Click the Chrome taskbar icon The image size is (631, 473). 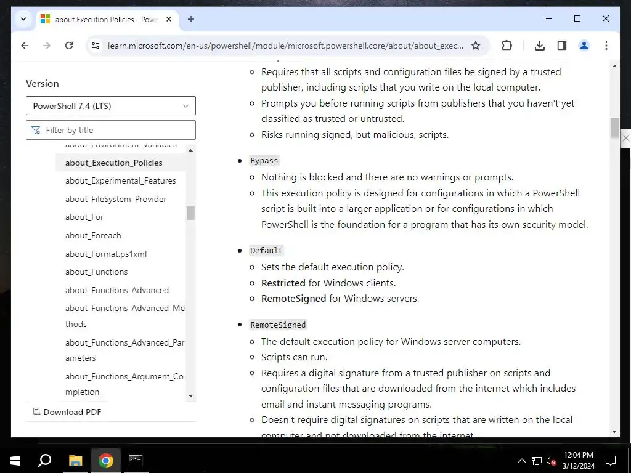click(105, 460)
